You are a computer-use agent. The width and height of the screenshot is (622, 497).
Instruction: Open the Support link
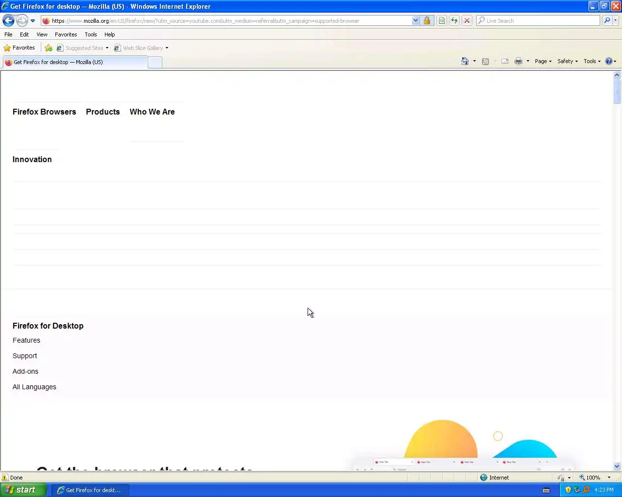click(25, 356)
